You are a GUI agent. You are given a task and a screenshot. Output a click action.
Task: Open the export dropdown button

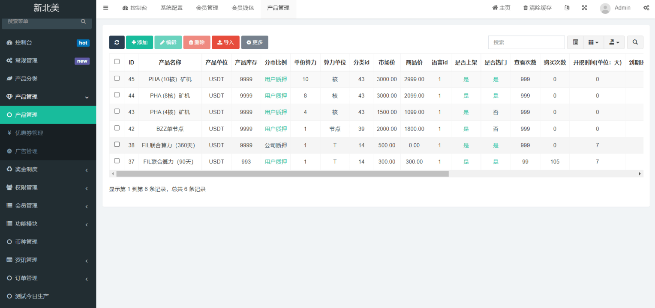click(614, 42)
